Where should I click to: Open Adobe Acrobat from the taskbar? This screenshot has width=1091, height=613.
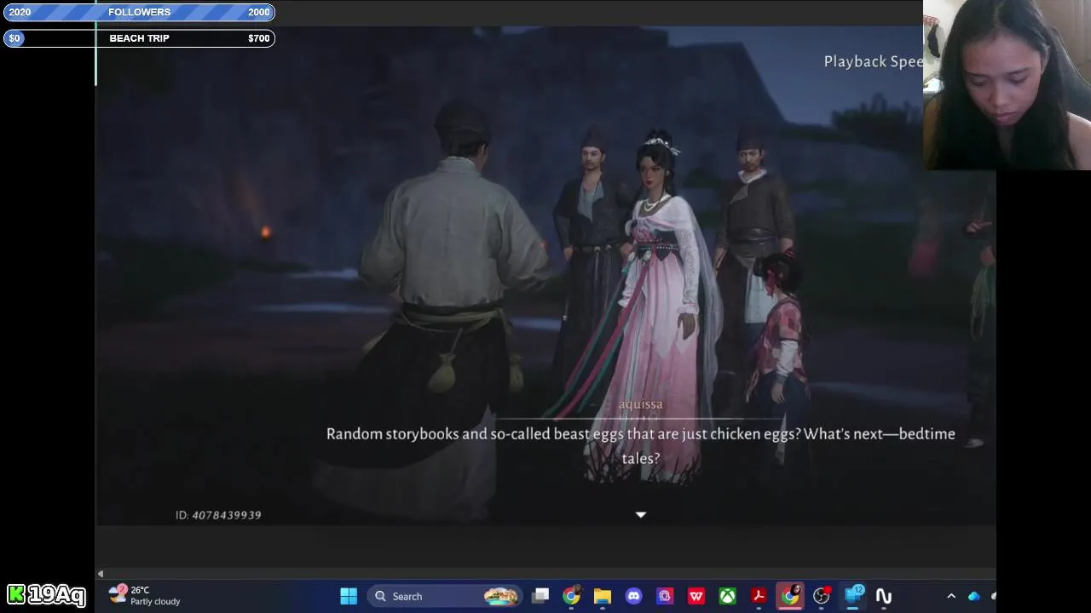point(759,596)
